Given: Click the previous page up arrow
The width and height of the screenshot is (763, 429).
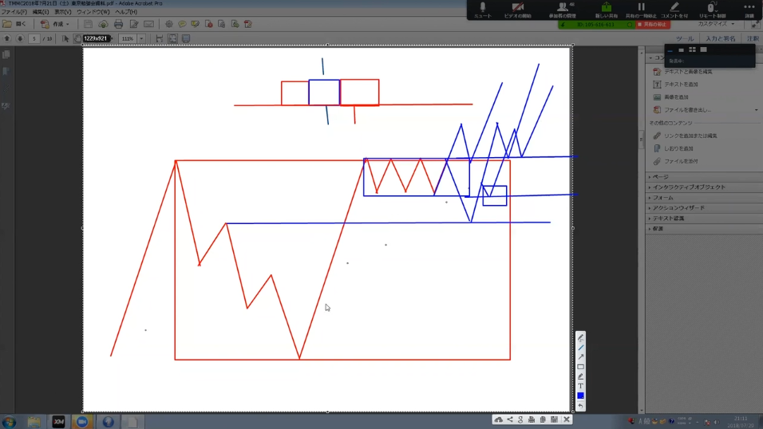Looking at the screenshot, I should (x=7, y=38).
